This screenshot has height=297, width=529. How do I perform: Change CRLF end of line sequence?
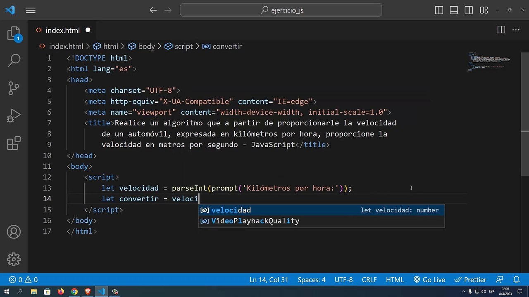pyautogui.click(x=369, y=280)
